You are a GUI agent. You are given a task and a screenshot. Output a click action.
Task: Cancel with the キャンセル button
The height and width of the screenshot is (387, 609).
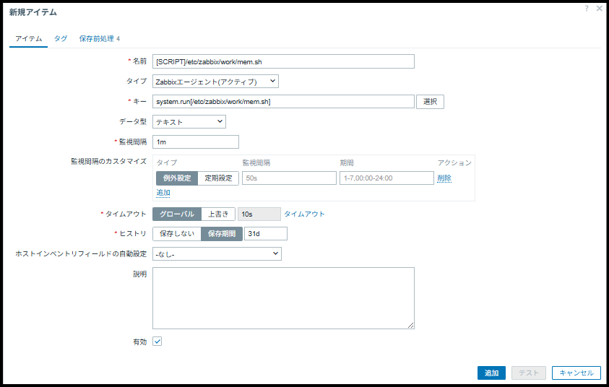(576, 373)
